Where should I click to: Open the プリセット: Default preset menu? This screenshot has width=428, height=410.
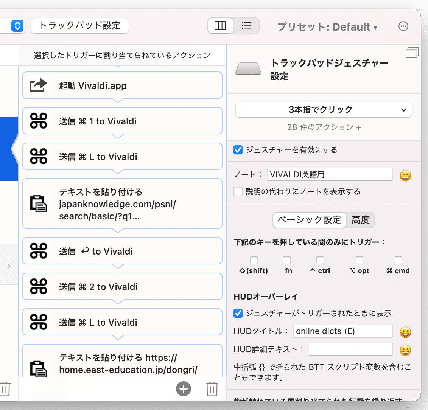tap(328, 27)
